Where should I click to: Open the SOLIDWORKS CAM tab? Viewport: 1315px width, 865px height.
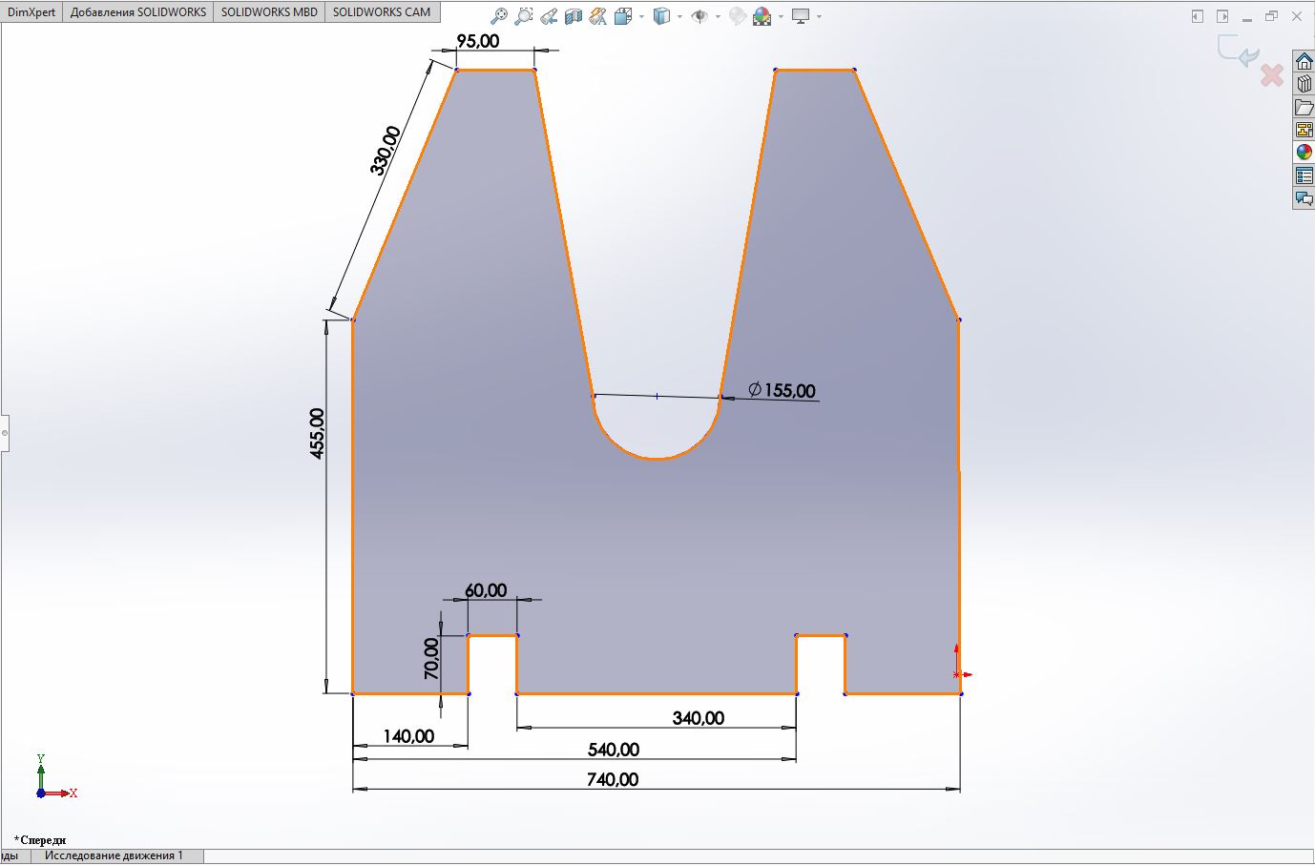point(382,12)
